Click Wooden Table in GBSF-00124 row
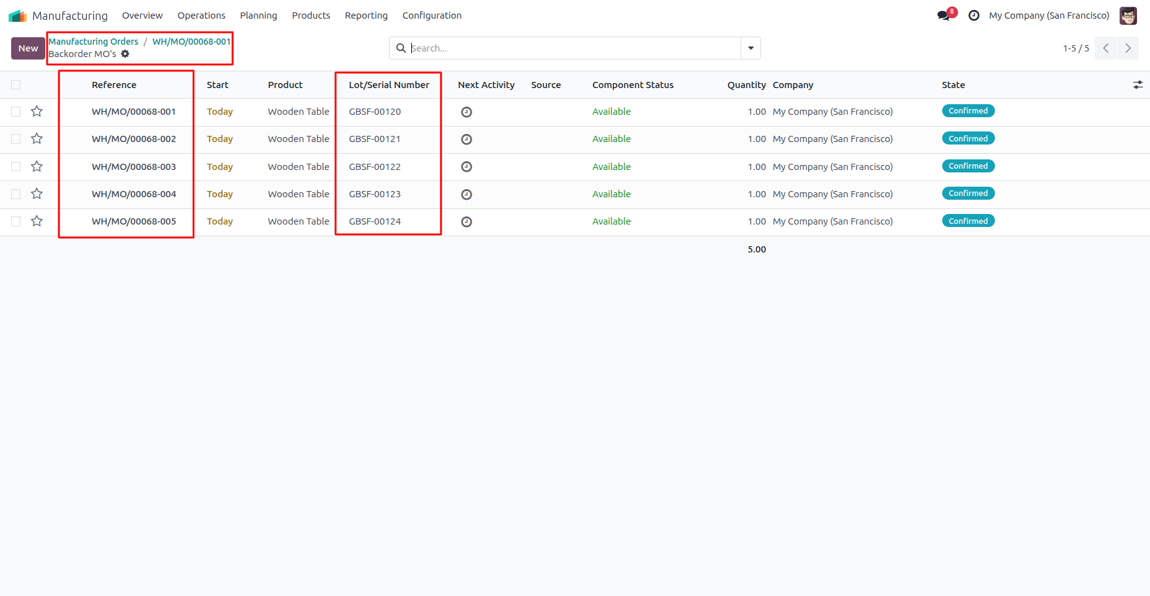 coord(298,221)
